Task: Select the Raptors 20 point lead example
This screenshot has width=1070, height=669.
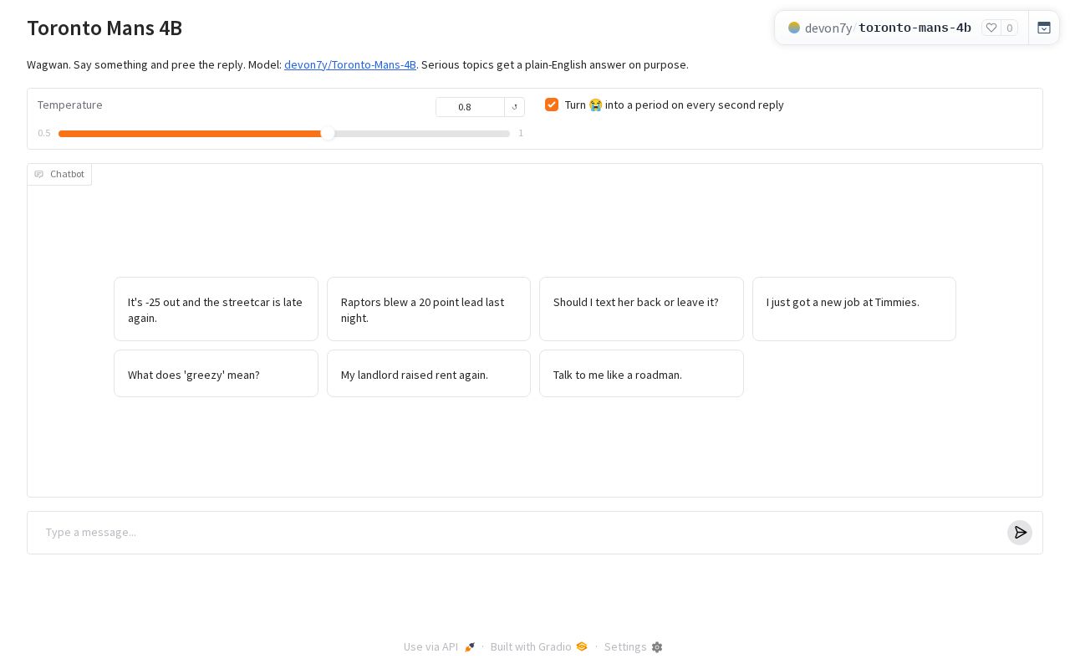Action: (429, 309)
